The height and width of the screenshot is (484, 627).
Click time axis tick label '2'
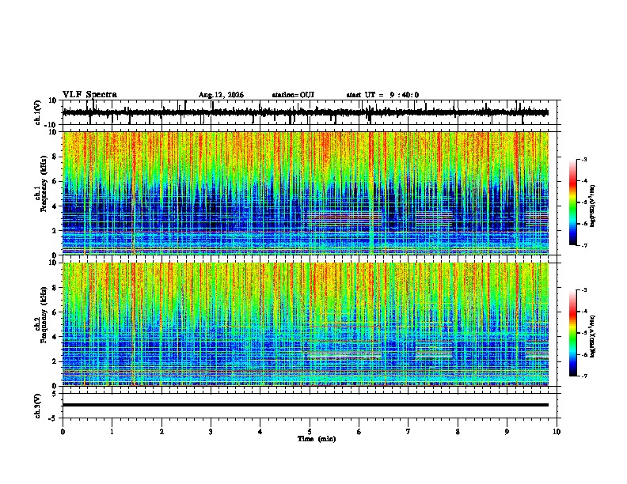(161, 432)
